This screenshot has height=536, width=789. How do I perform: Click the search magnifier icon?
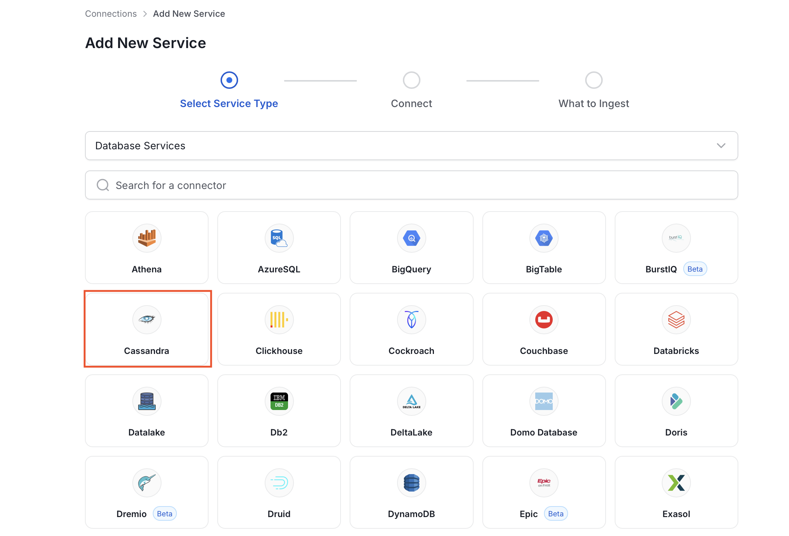(x=103, y=185)
